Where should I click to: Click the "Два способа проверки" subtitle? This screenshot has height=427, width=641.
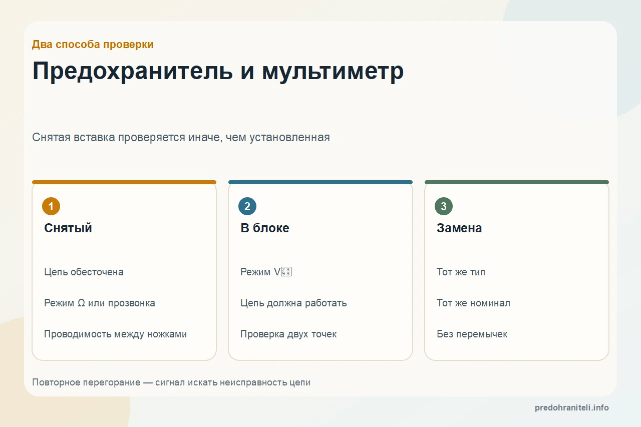coord(93,45)
